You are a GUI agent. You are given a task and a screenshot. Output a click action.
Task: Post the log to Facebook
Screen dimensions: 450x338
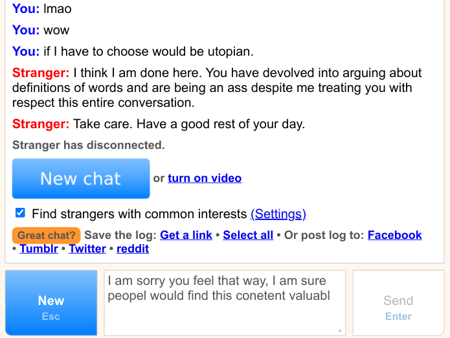click(x=394, y=235)
